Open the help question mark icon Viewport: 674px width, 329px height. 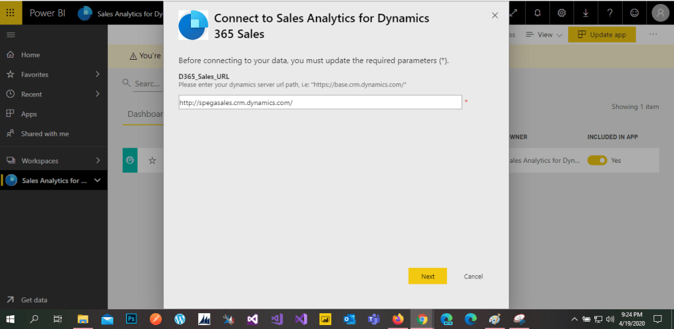click(610, 12)
